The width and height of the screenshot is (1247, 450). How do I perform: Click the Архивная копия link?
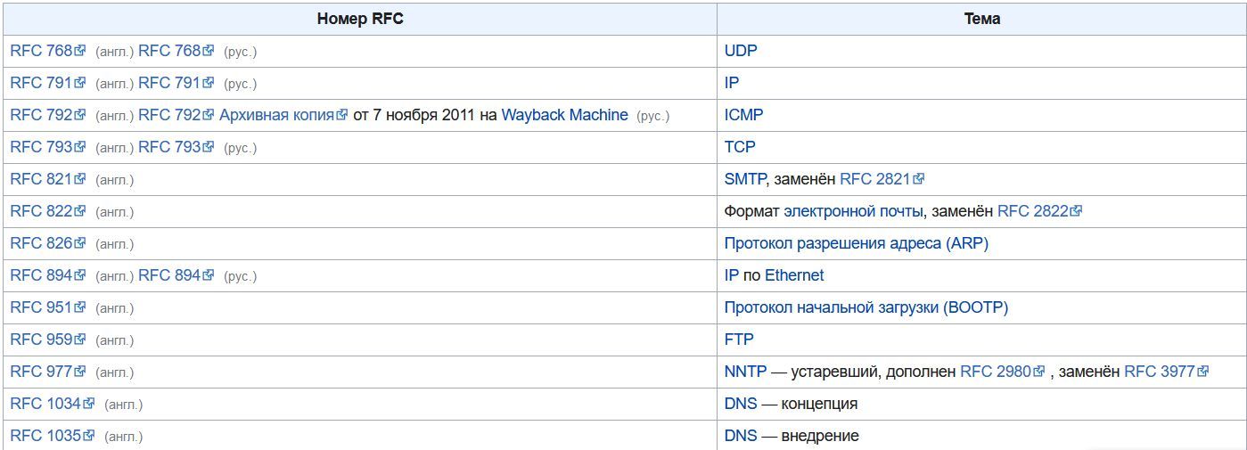[276, 115]
